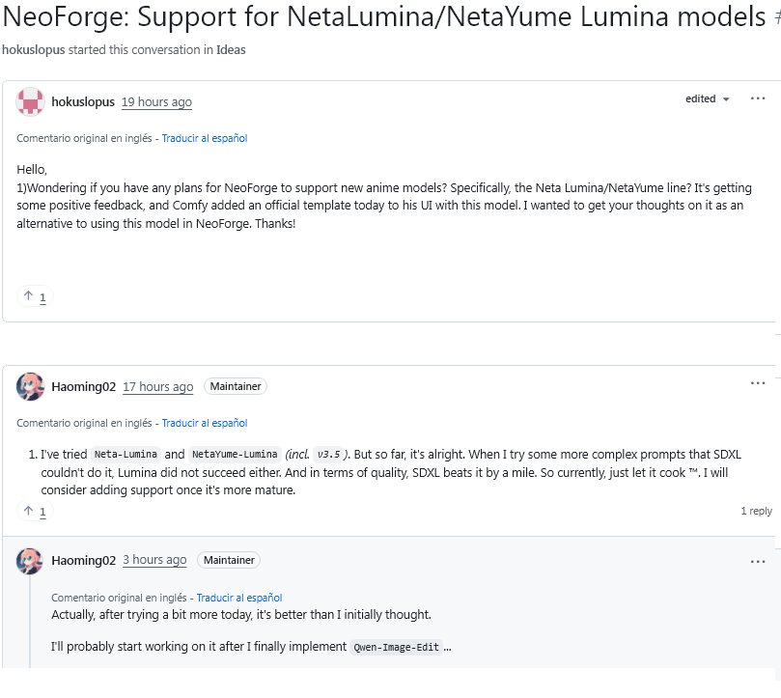Viewport: 781px width, 698px height.
Task: Translate hokuslopus's post with "Traducir al español"
Action: click(x=204, y=138)
